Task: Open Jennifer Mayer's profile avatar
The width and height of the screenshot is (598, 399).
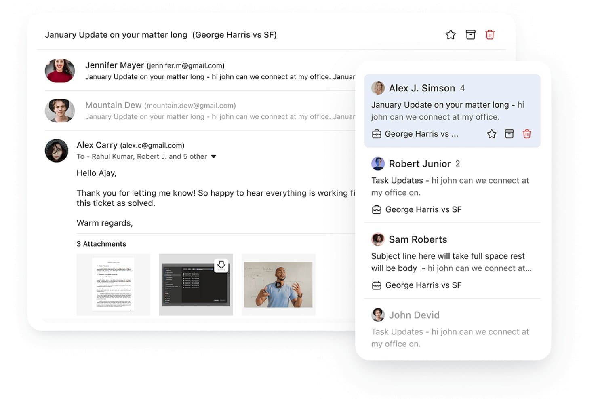Action: click(x=60, y=71)
